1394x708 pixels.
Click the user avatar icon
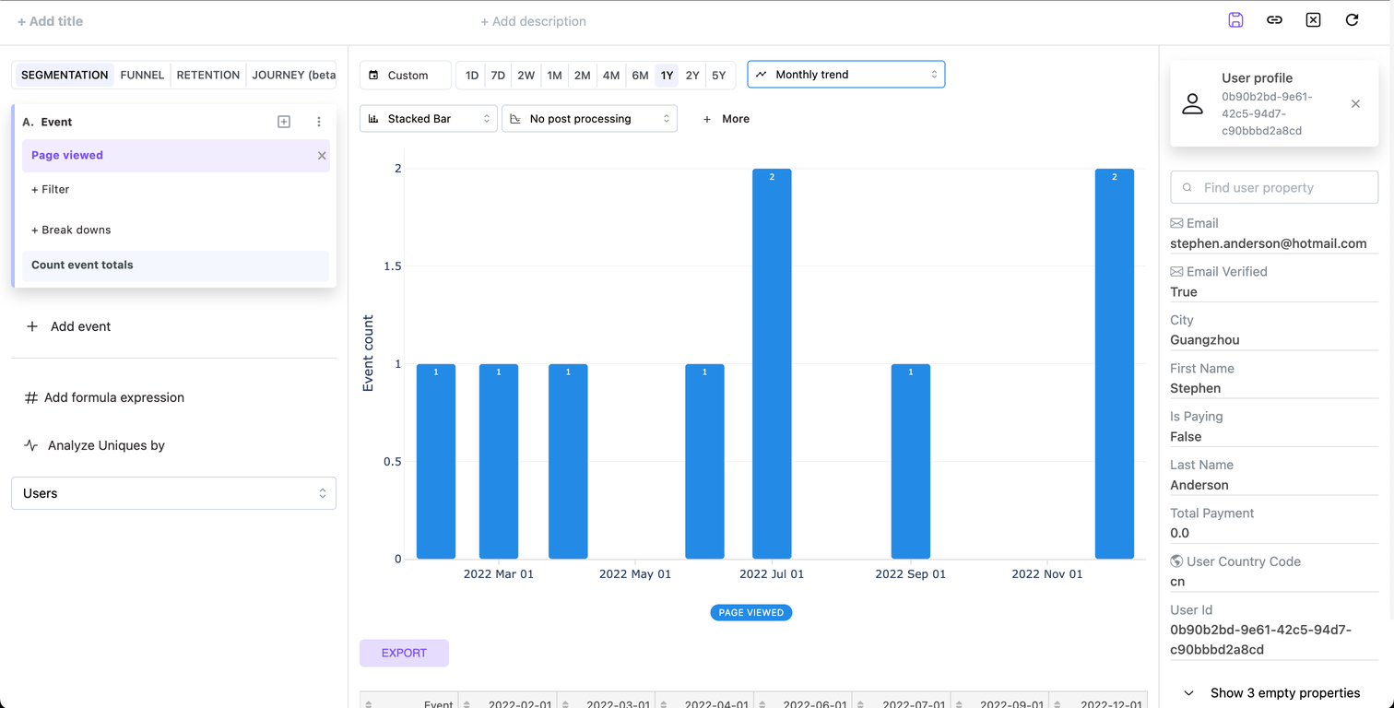tap(1192, 104)
